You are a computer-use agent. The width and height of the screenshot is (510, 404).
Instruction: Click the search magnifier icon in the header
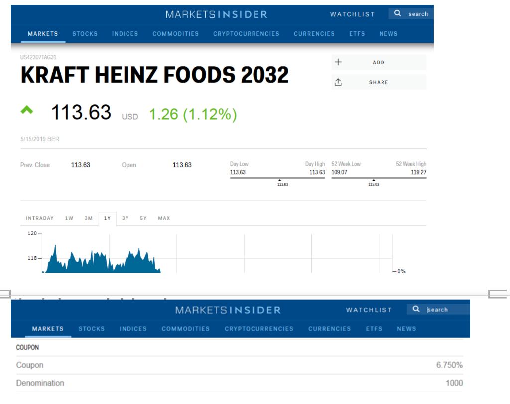coord(397,13)
